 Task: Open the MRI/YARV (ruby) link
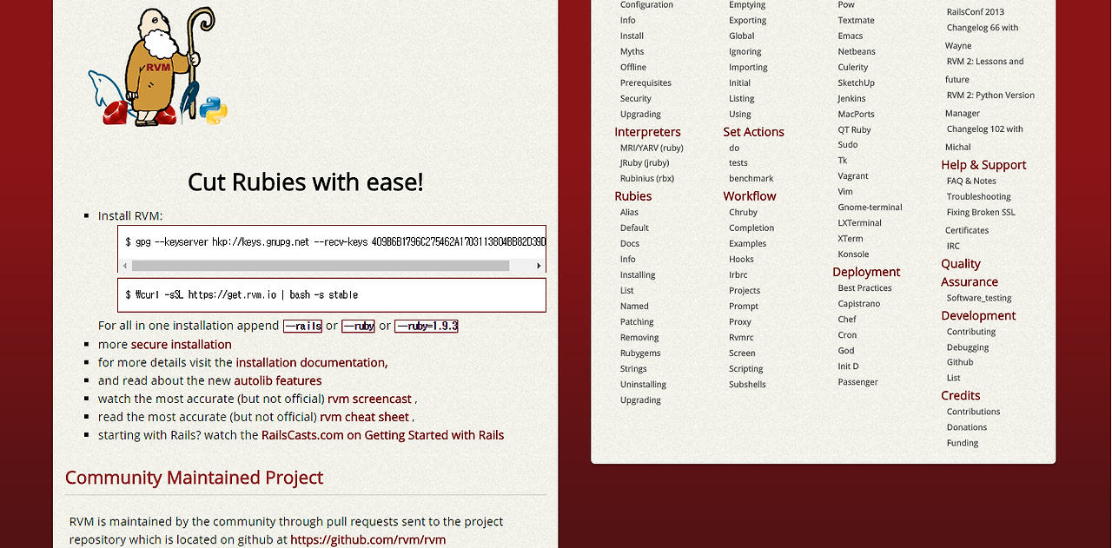(652, 148)
